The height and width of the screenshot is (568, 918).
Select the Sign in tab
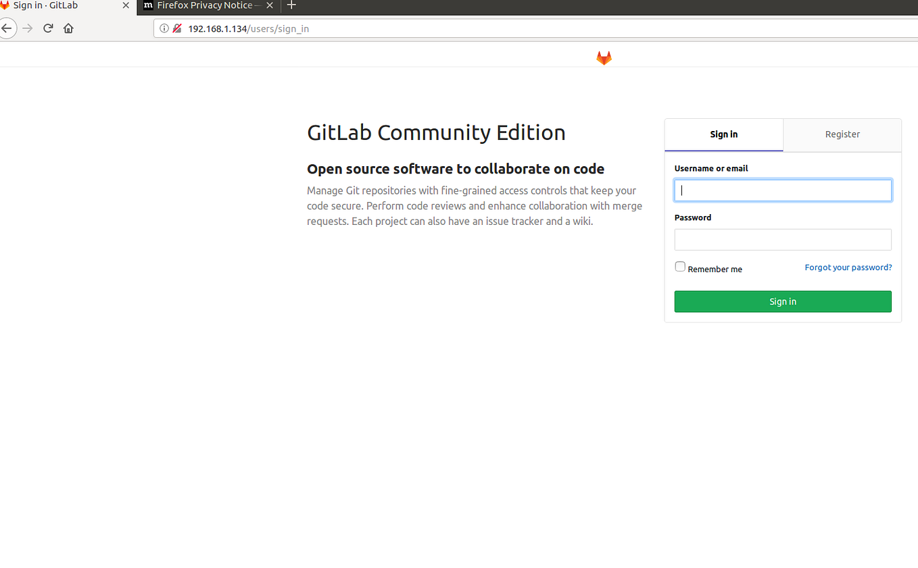coord(723,134)
